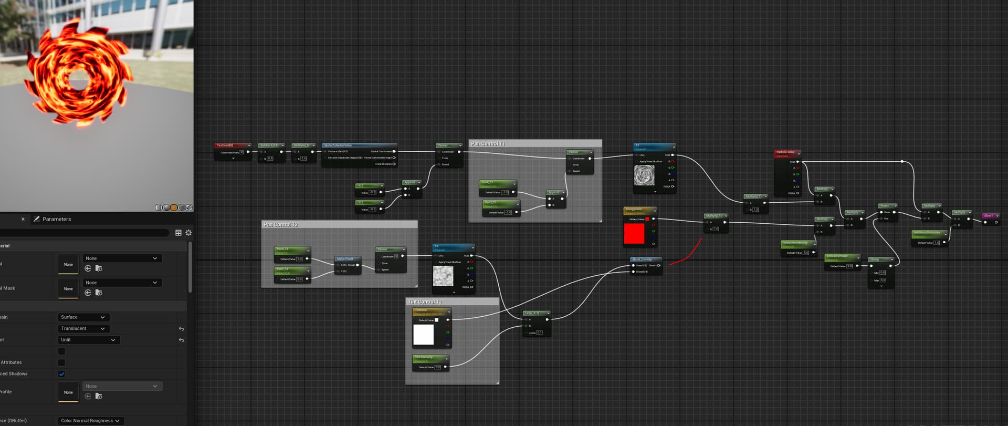Open the table view icon in Details panel
Screen dimensions: 1008x426
tap(178, 233)
